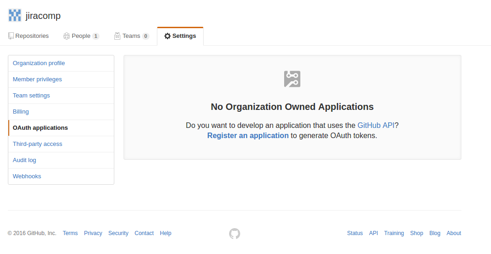Follow the GitHub API link
Image resolution: width=491 pixels, height=254 pixels.
376,125
